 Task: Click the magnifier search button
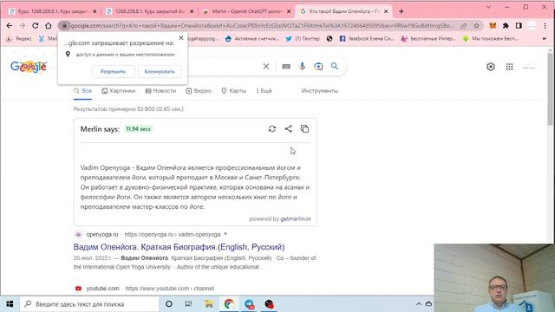tap(335, 66)
